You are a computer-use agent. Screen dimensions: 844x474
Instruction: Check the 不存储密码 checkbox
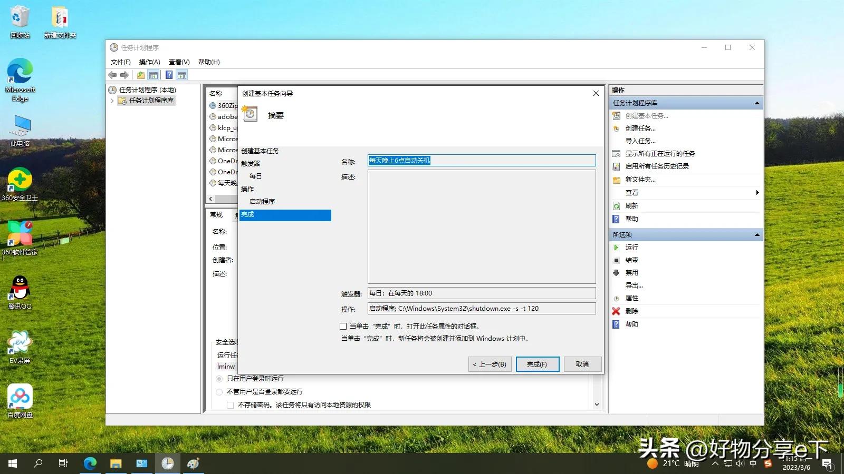coord(230,404)
